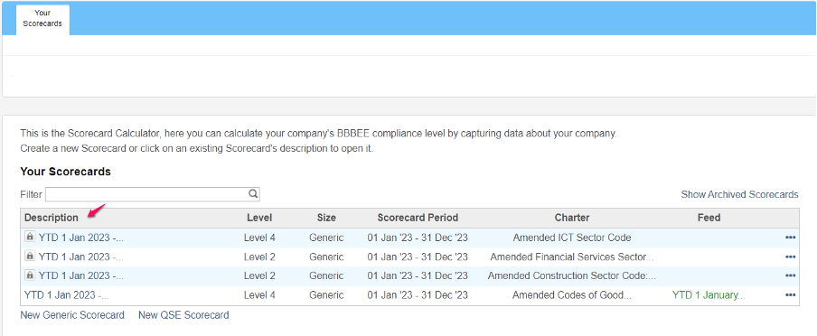Viewport: 817px width, 336px height.
Task: Select the scorecard period in Construction Sector row
Action: pyautogui.click(x=418, y=275)
